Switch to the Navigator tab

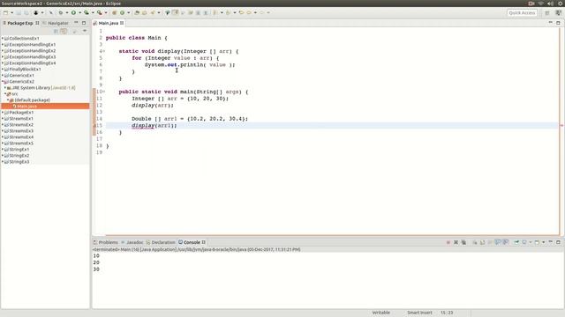click(x=56, y=23)
